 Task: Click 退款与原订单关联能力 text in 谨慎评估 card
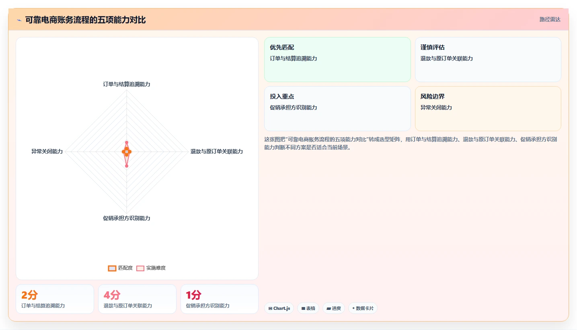point(447,59)
